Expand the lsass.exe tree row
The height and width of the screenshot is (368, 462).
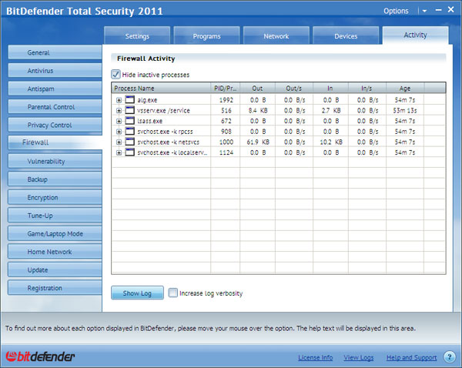pos(119,121)
